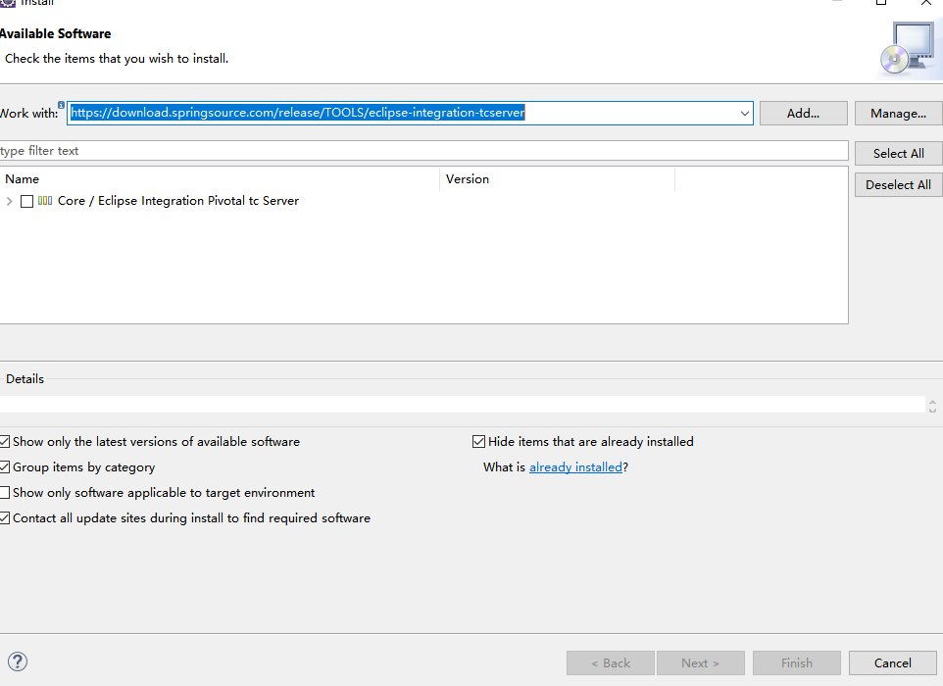Click inside the Details text area
Image resolution: width=943 pixels, height=686 pixels.
coord(462,404)
